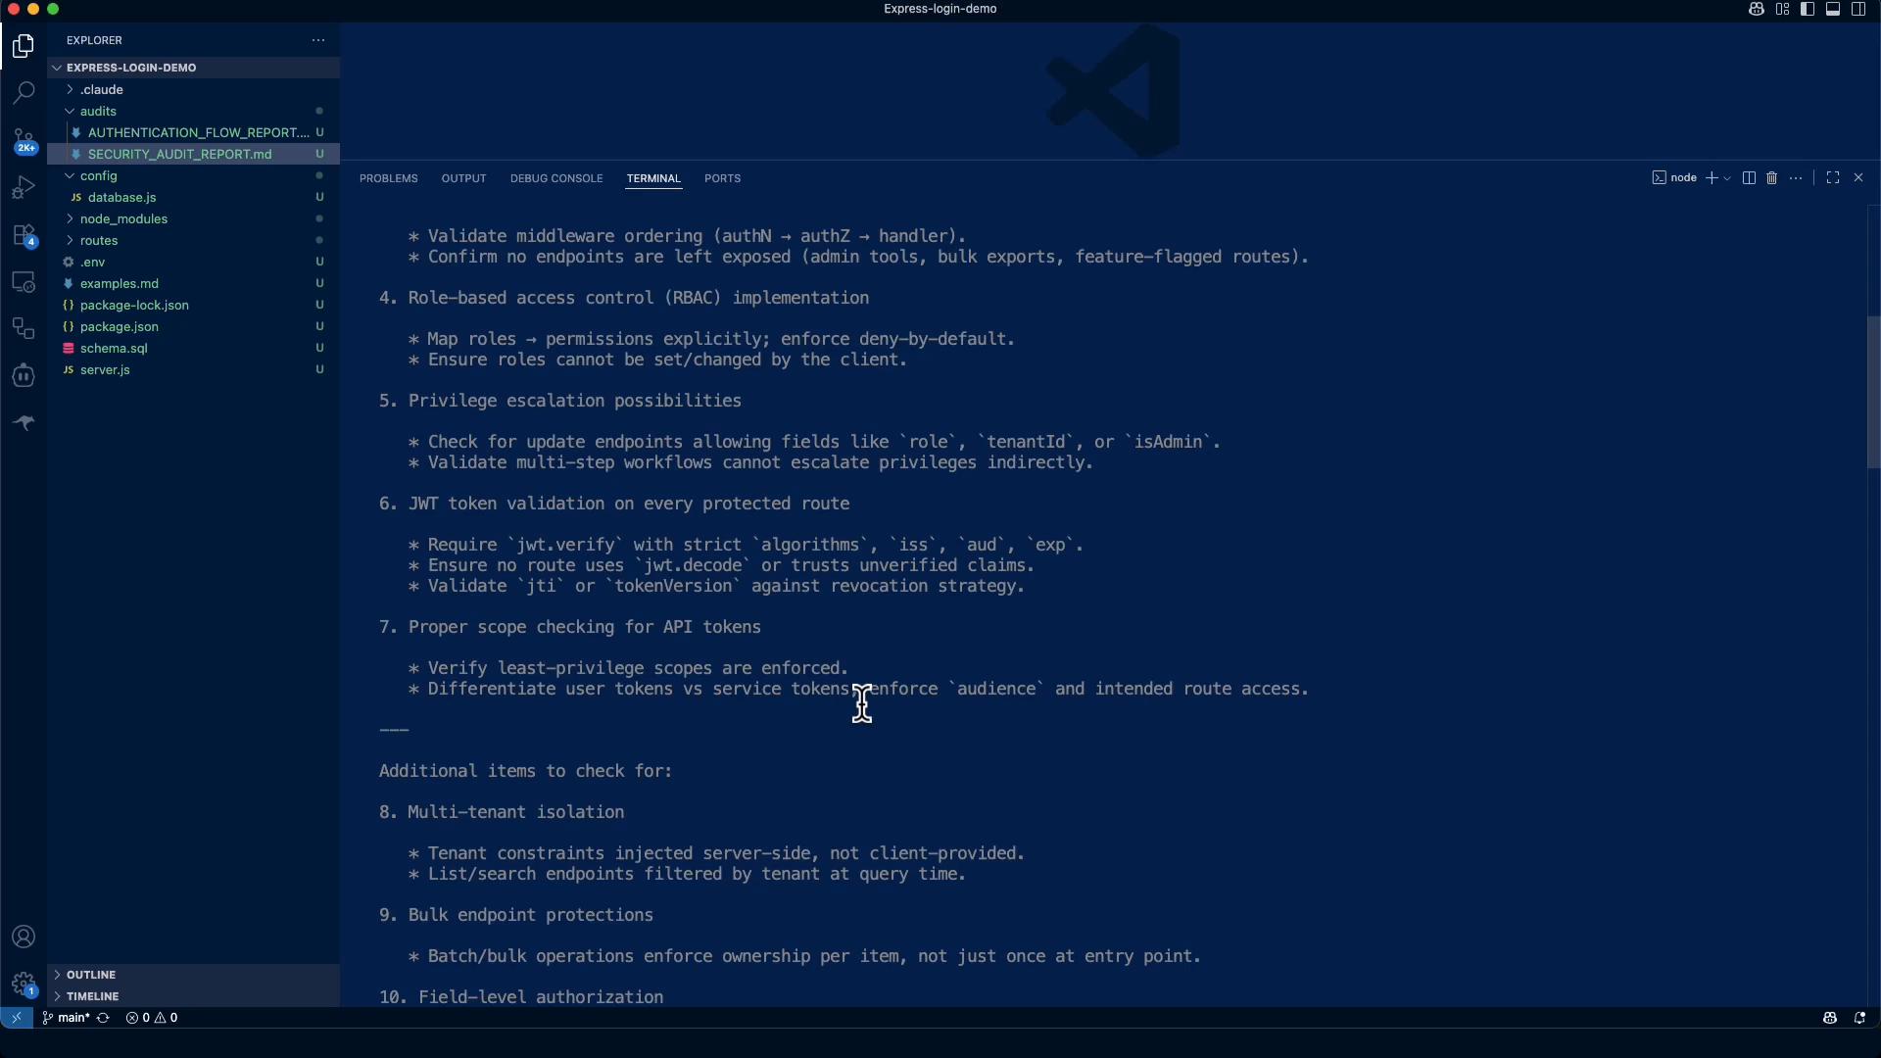Open terminal panel more actions ellipsis
Screen dimensions: 1881x1058
pos(1796,178)
